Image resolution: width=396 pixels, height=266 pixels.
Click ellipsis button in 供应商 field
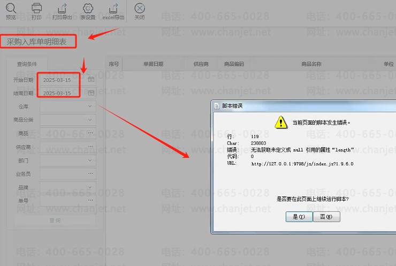click(x=90, y=147)
